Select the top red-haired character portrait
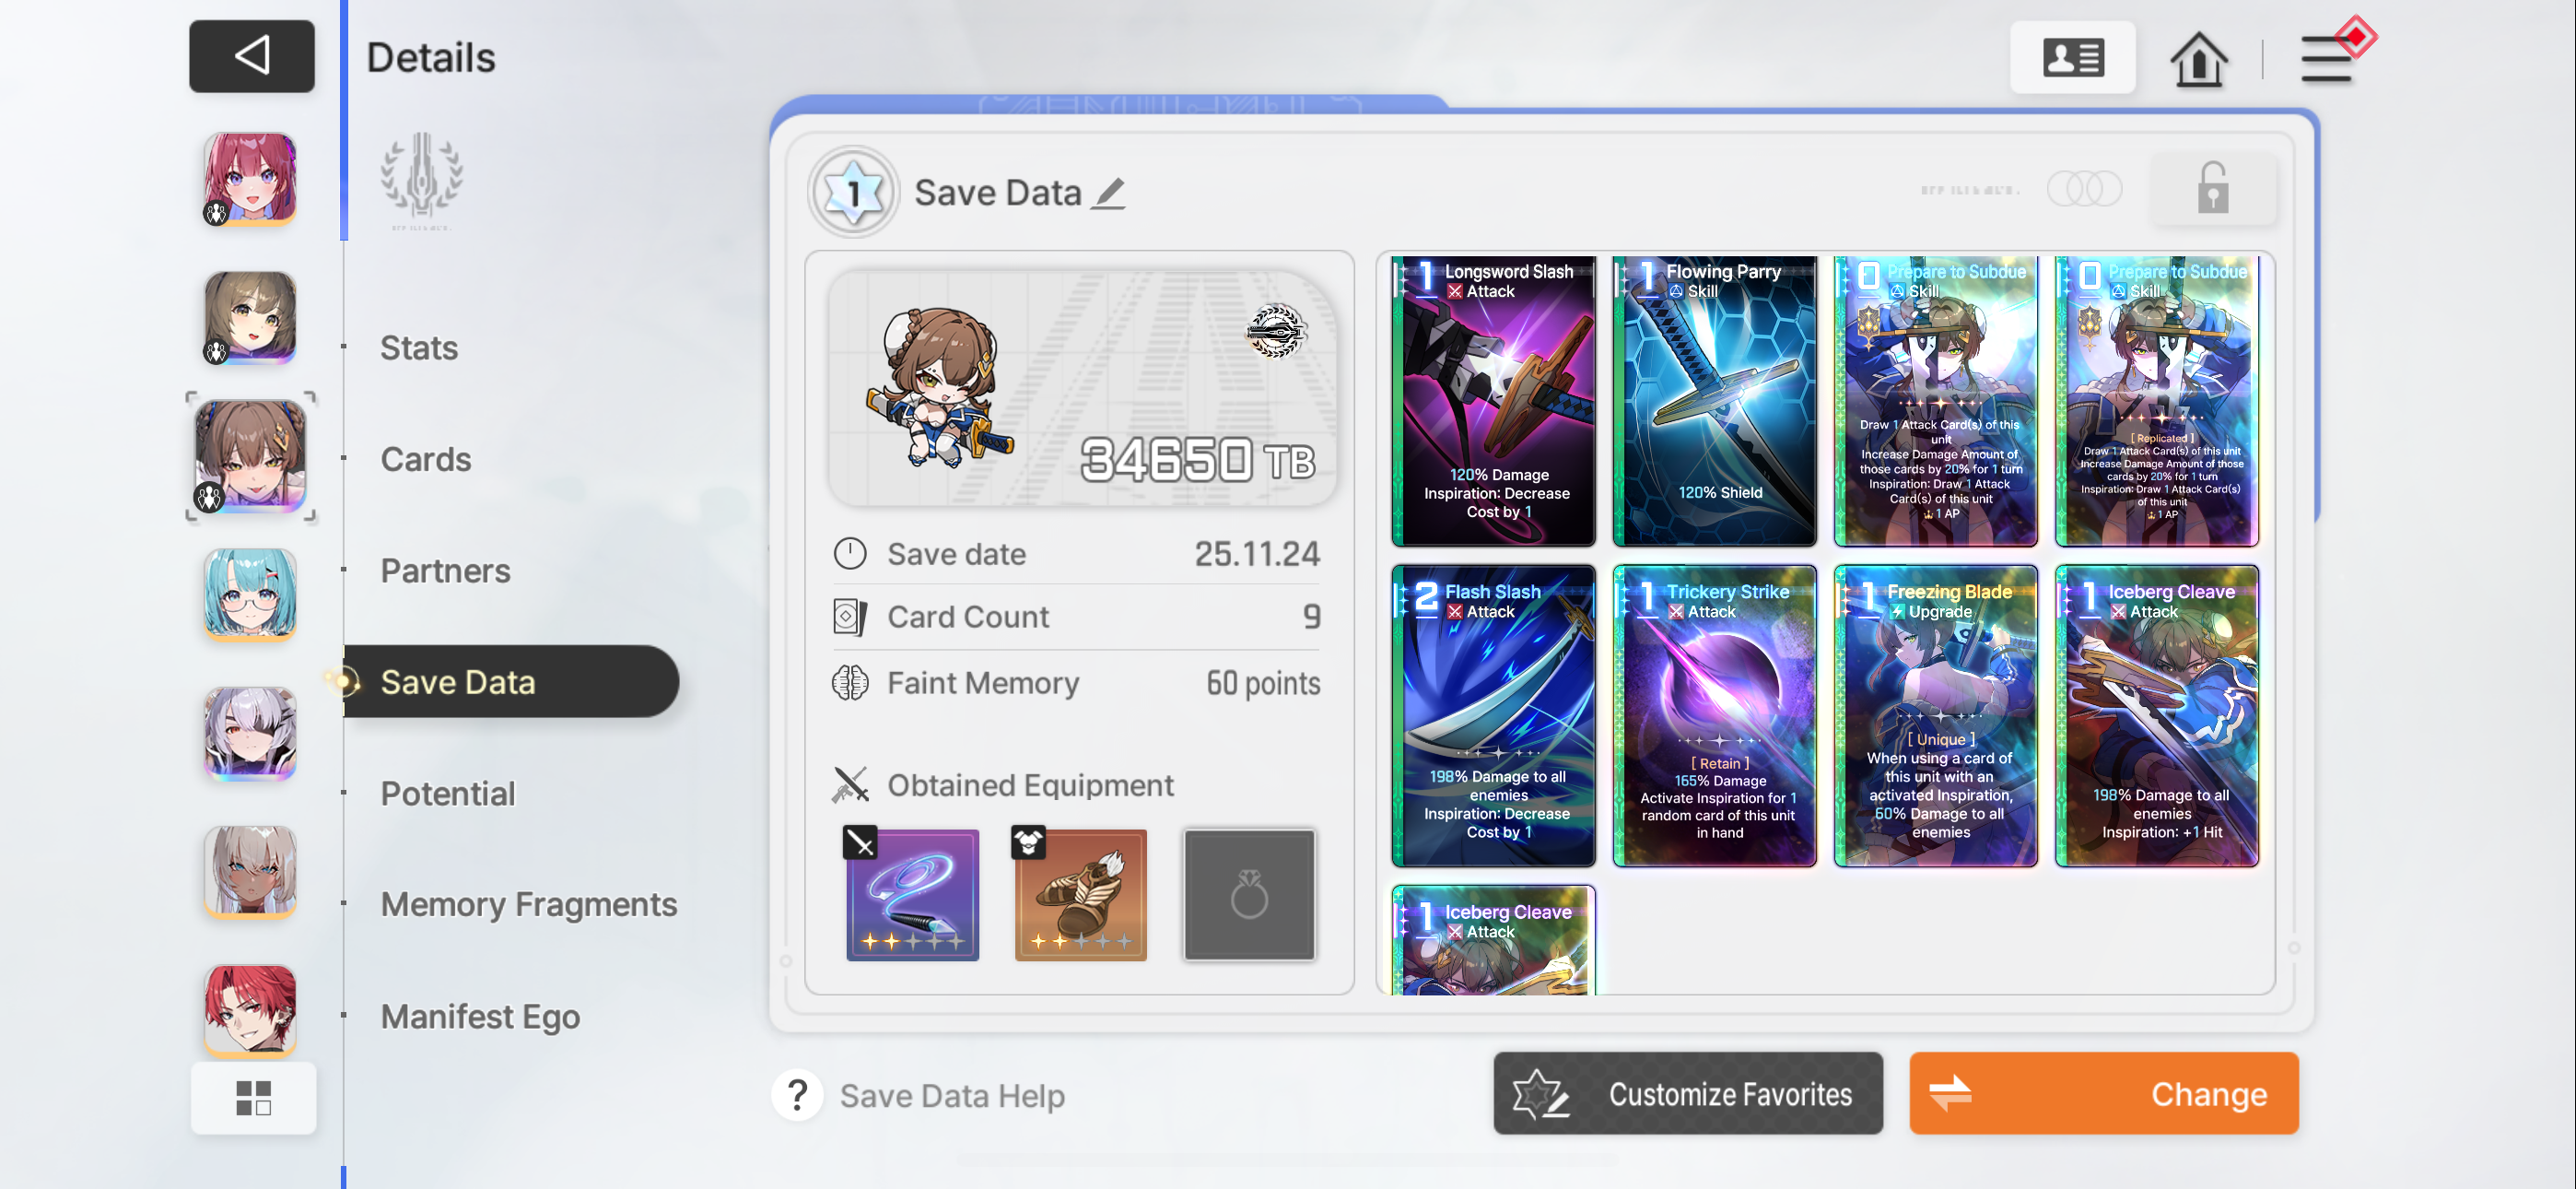Screen dimensions: 2576x1189 coord(250,179)
